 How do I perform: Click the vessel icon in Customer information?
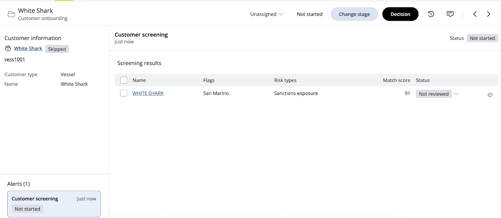pyautogui.click(x=8, y=48)
